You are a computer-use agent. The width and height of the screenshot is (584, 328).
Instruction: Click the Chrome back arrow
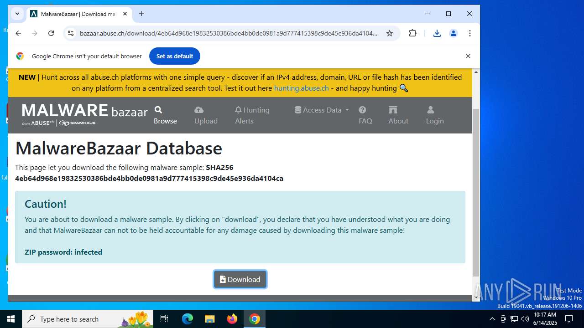(x=18, y=33)
